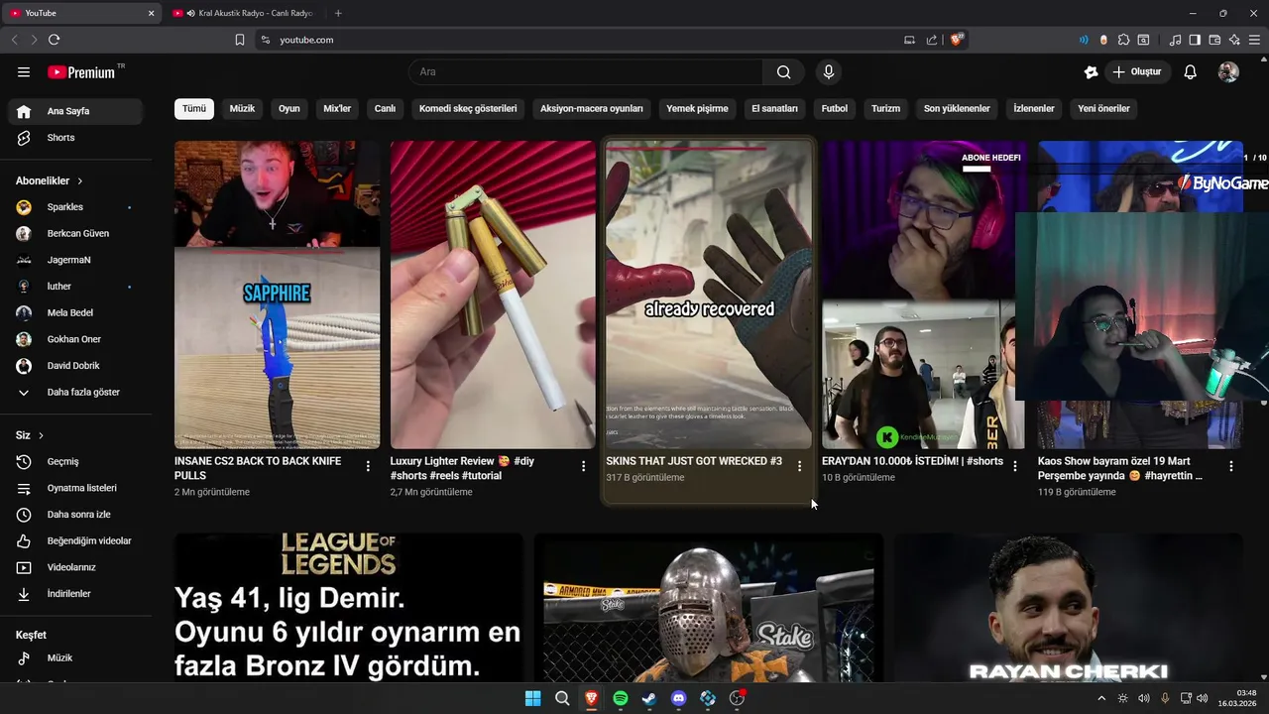Open Windows taskbar search

(562, 698)
